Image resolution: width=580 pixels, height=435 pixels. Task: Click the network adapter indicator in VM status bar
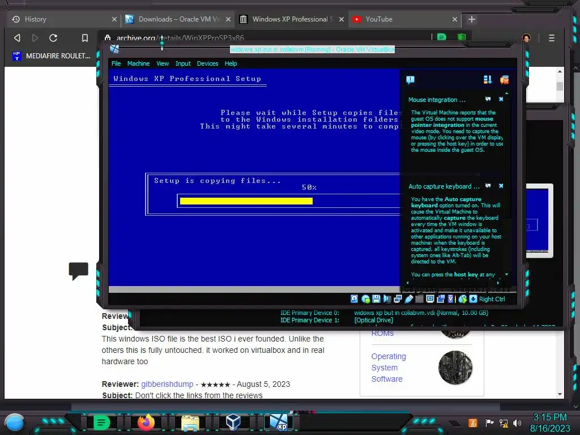(398, 299)
